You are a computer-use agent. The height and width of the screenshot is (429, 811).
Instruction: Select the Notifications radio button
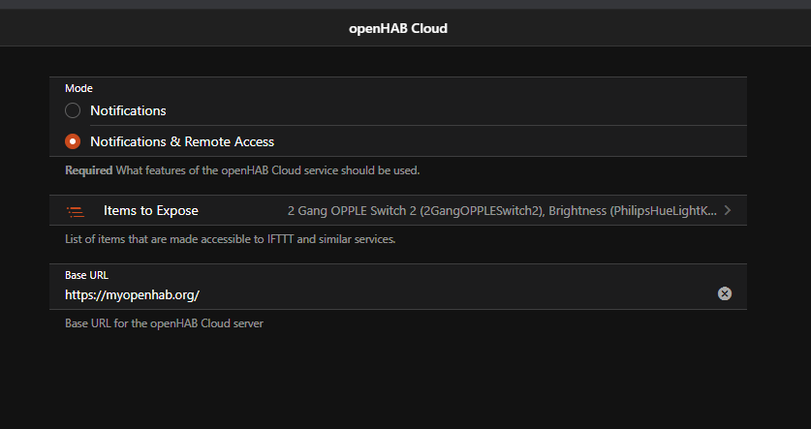point(73,110)
